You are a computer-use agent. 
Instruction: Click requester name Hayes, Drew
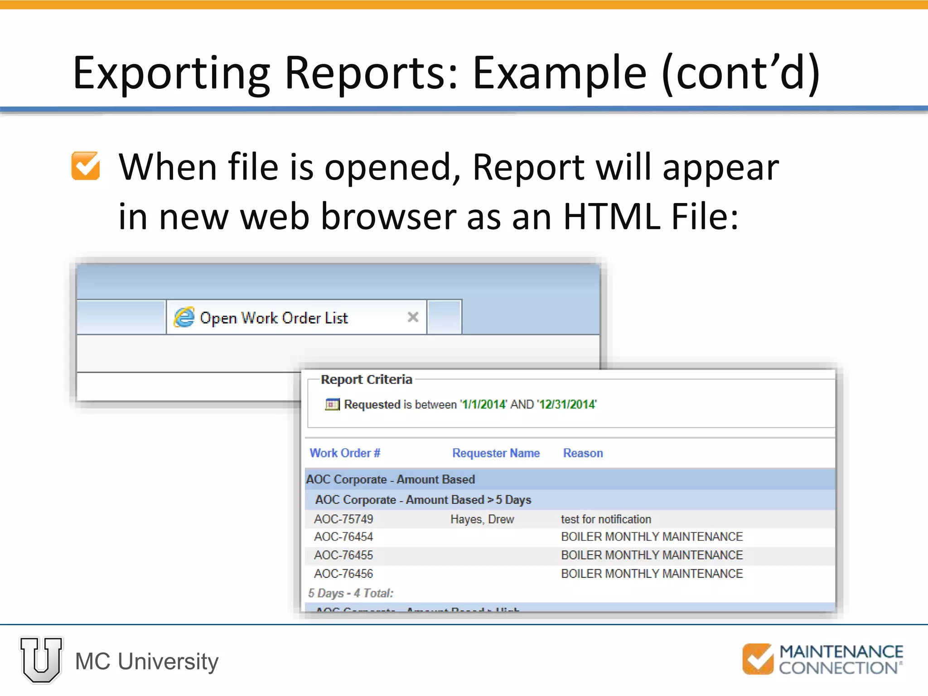[x=482, y=519]
